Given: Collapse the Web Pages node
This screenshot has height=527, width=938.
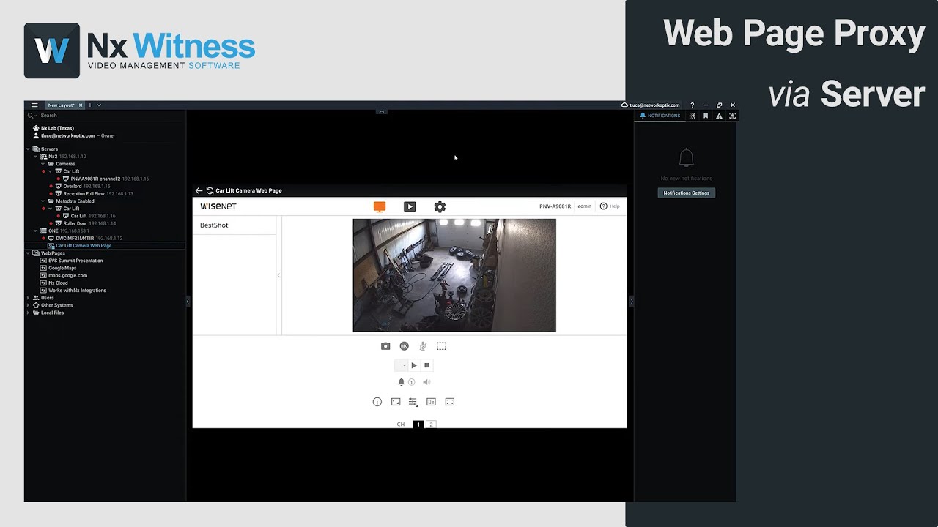Looking at the screenshot, I should tap(29, 253).
